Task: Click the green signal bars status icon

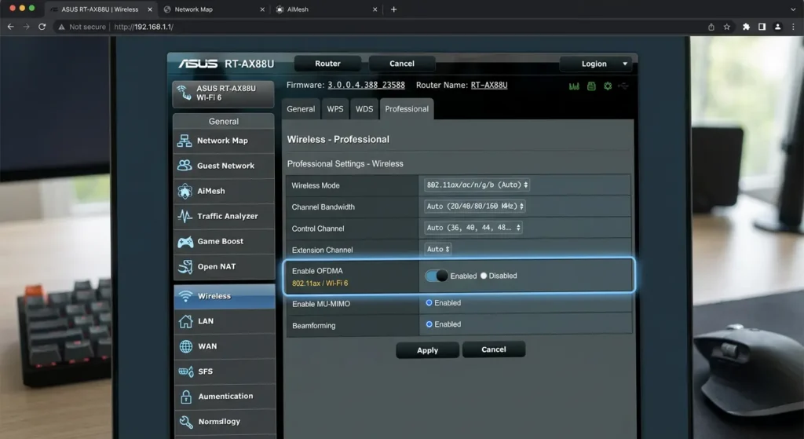Action: tap(574, 86)
